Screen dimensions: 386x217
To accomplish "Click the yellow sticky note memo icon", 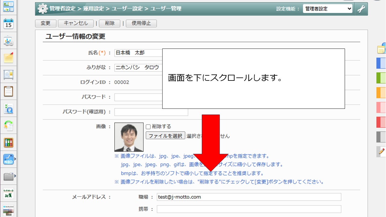I will tap(8, 57).
